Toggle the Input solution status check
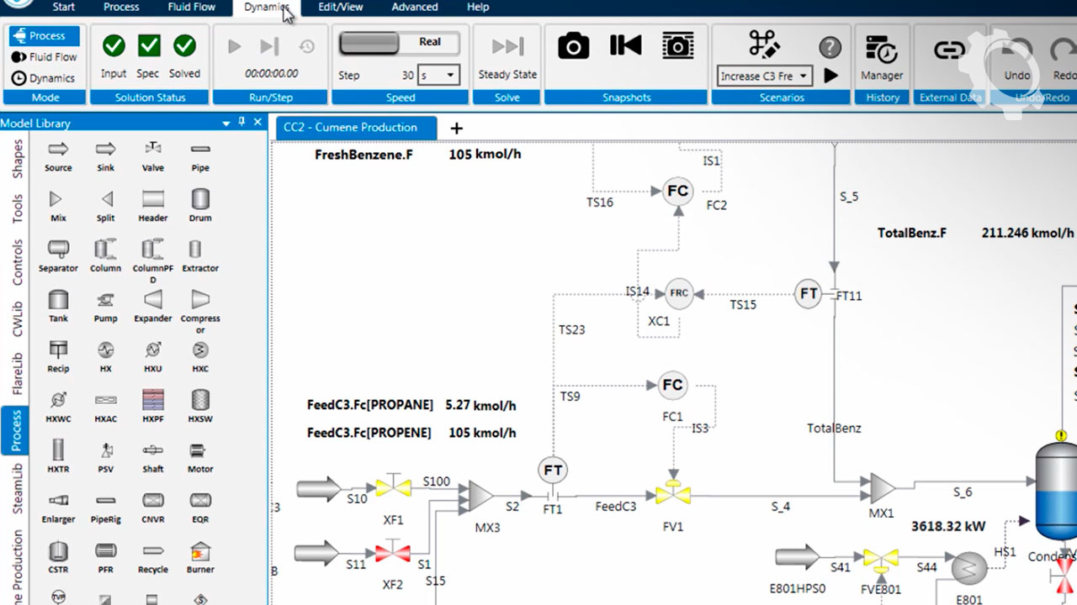The image size is (1077, 605). pyautogui.click(x=114, y=46)
